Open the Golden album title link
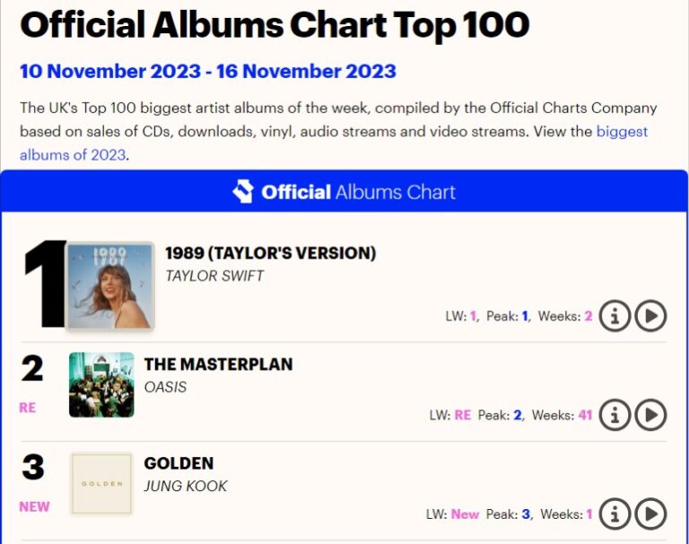The width and height of the screenshot is (689, 544). (179, 463)
